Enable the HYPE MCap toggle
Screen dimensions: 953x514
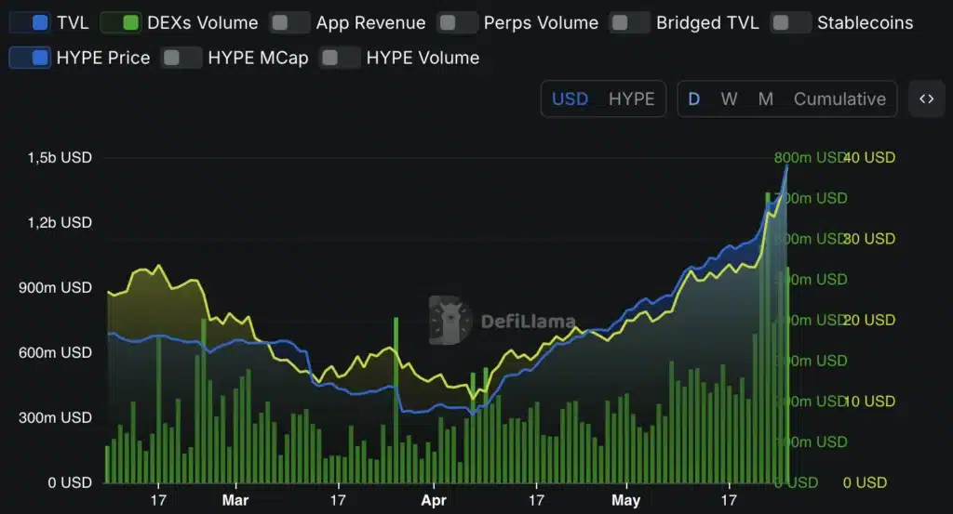click(x=181, y=59)
